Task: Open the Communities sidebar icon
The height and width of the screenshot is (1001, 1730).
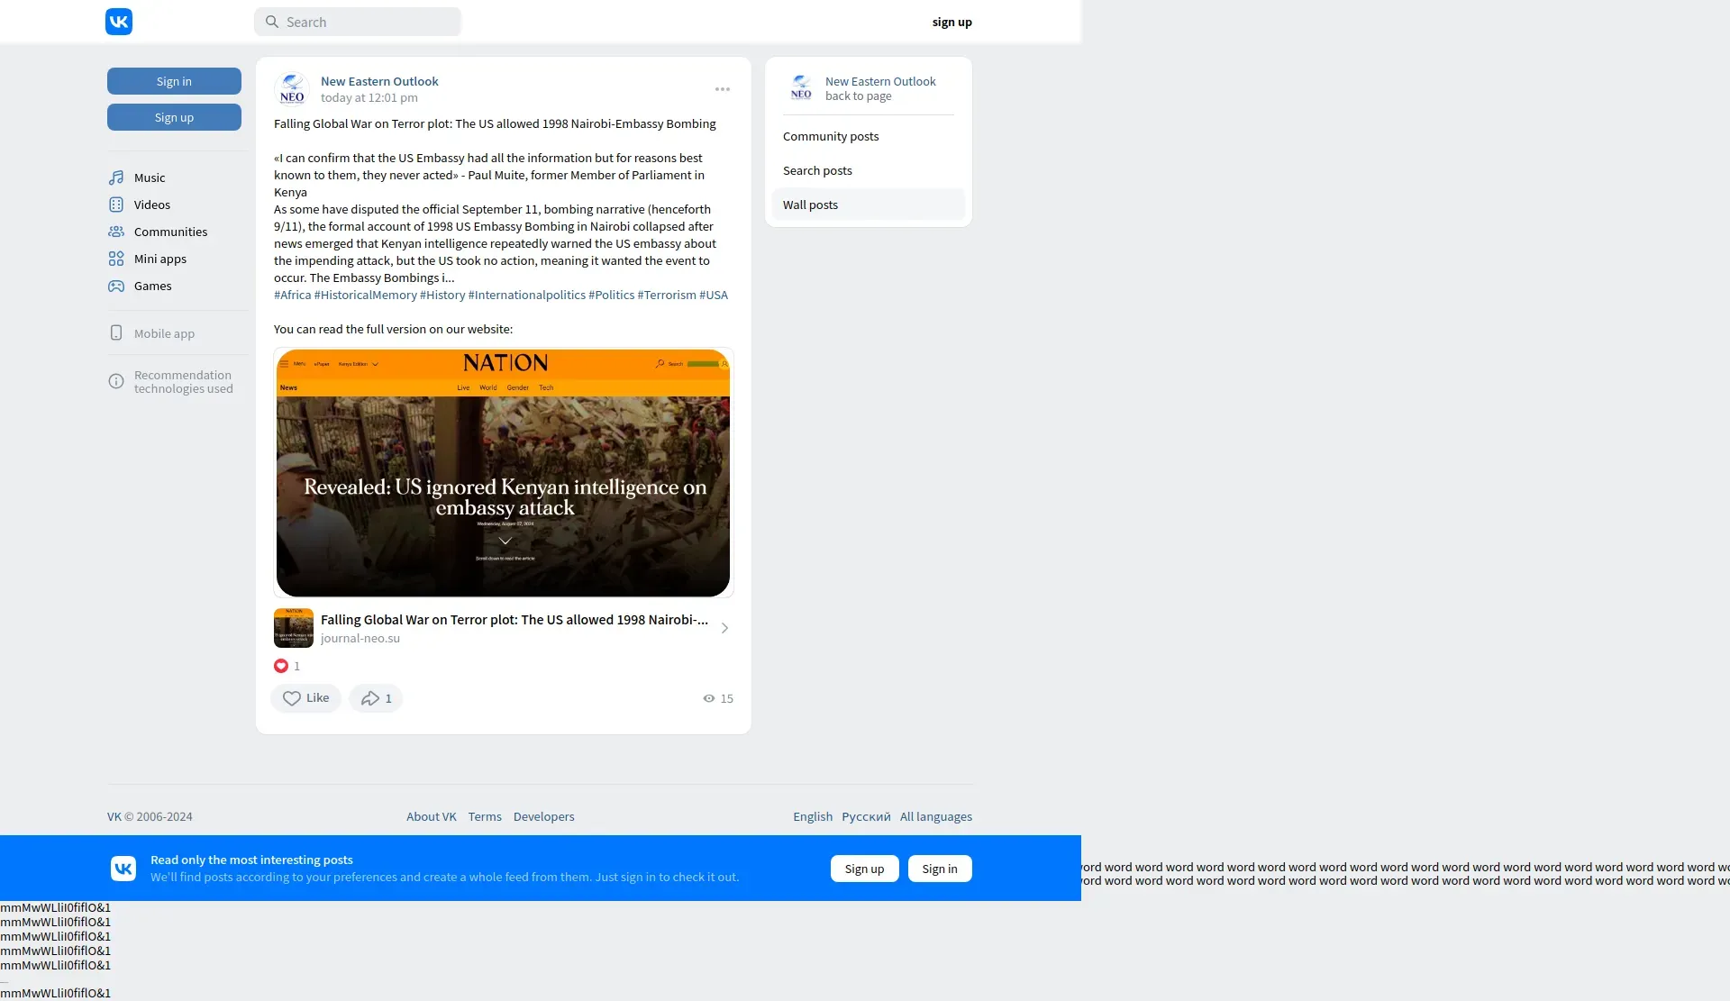Action: 116,232
